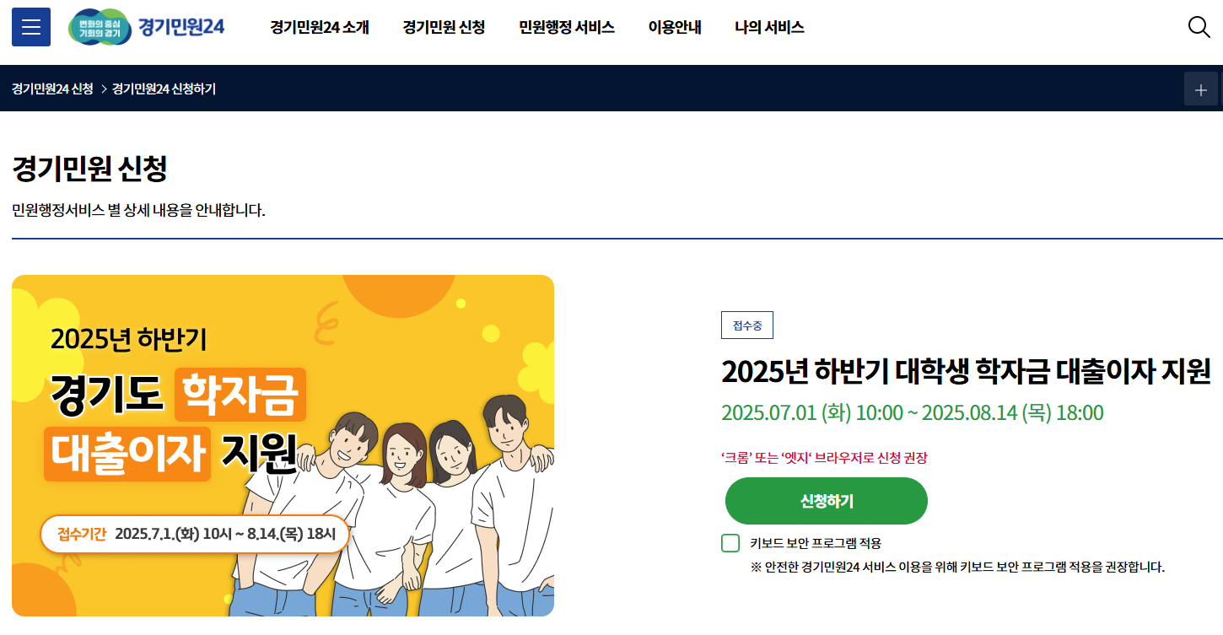Open the 경기민원 신청 menu
Image resolution: width=1223 pixels, height=635 pixels.
click(444, 27)
